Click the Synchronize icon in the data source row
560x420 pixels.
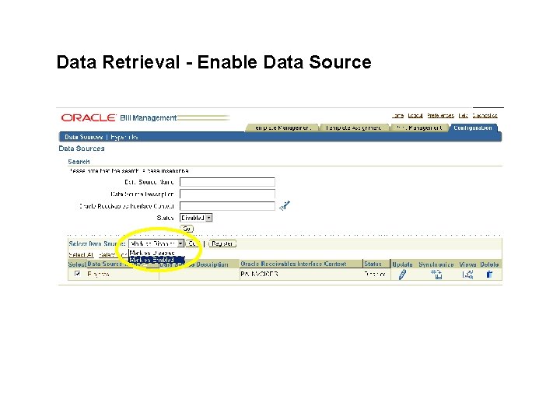(x=436, y=275)
